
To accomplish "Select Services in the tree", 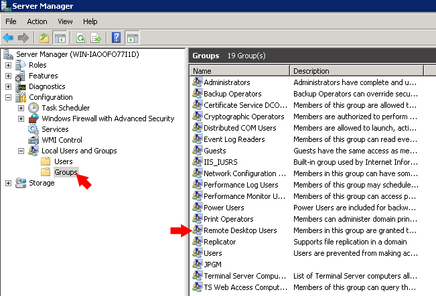I will pyautogui.click(x=55, y=129).
